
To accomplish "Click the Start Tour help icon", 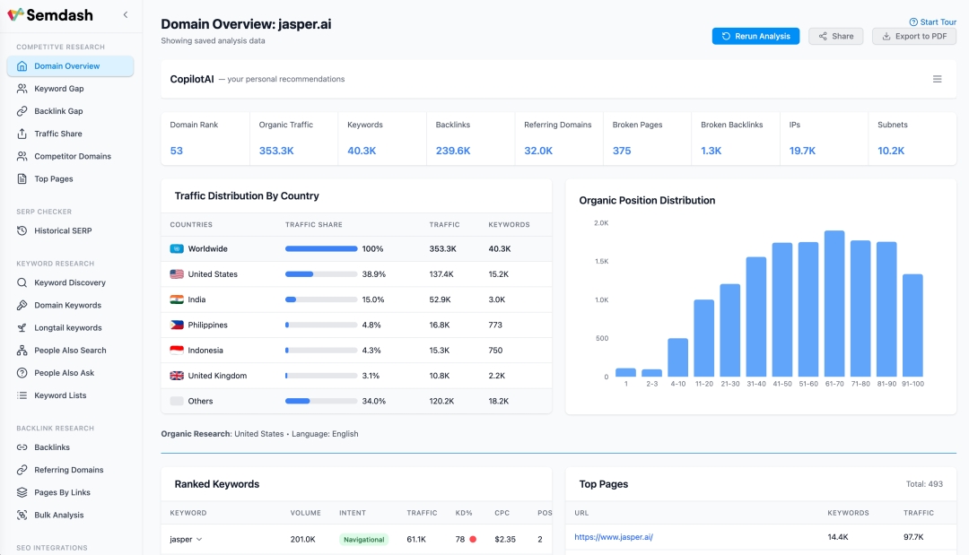I will (x=913, y=22).
